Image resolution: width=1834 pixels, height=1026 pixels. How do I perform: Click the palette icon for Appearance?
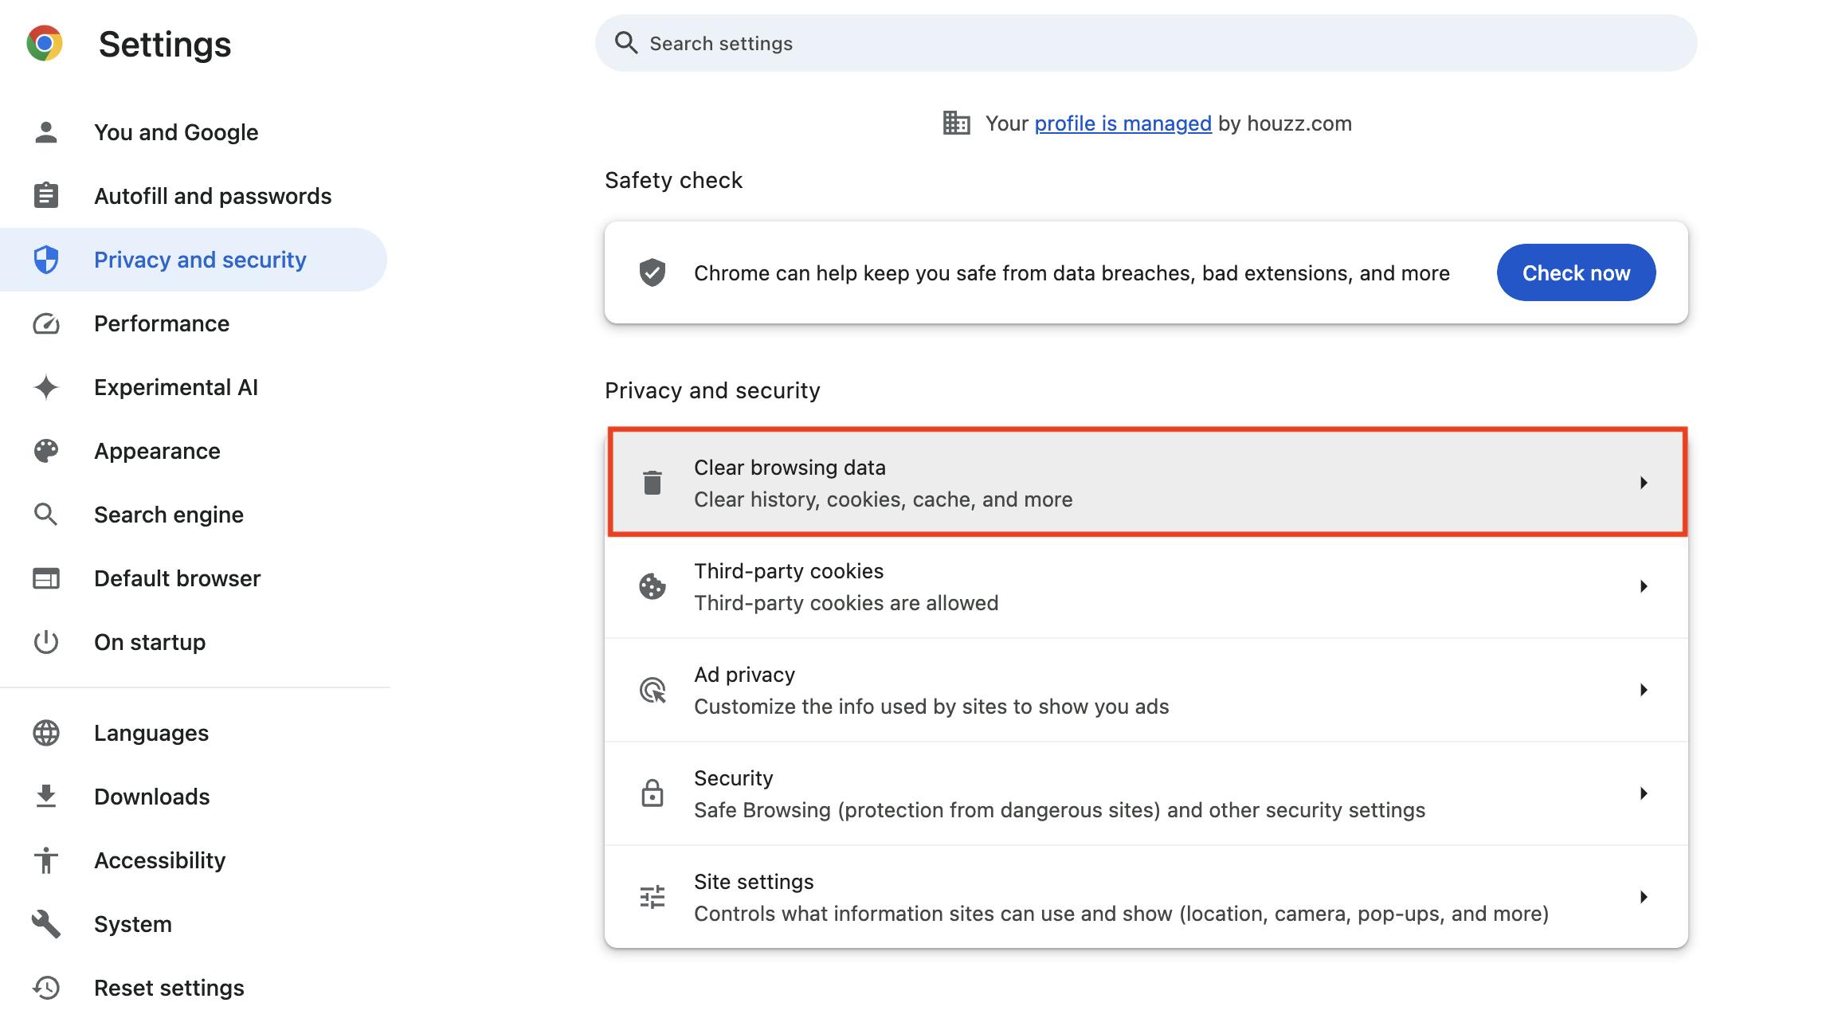coord(46,451)
